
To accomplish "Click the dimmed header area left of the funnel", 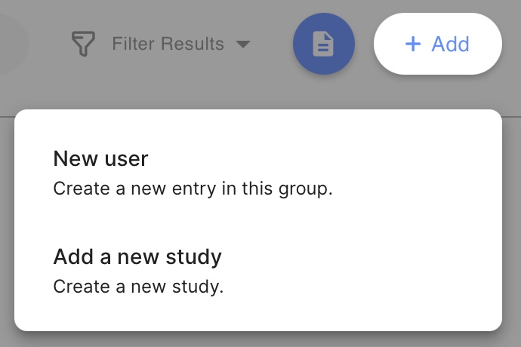I will click(x=50, y=44).
